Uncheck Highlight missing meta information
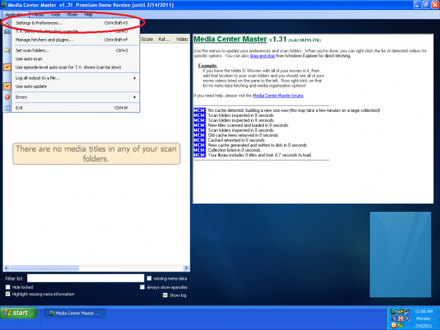This screenshot has height=330, width=440. click(x=8, y=294)
